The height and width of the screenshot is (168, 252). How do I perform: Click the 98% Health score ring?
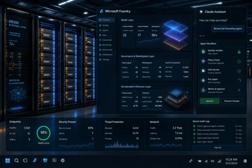[x=44, y=133]
